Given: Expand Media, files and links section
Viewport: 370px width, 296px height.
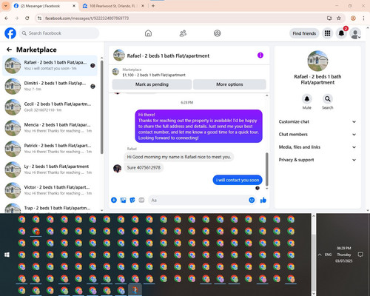Looking at the screenshot, I should pos(317,147).
